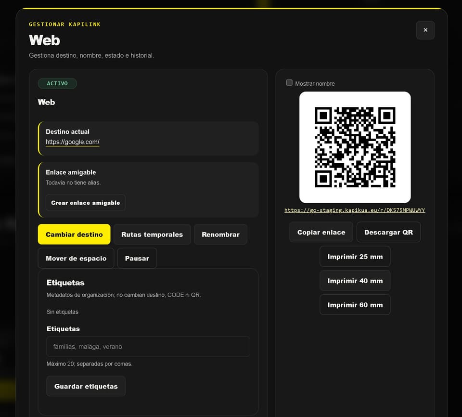The image size is (462, 417).
Task: Click Copiar enlace button
Action: [x=321, y=232]
